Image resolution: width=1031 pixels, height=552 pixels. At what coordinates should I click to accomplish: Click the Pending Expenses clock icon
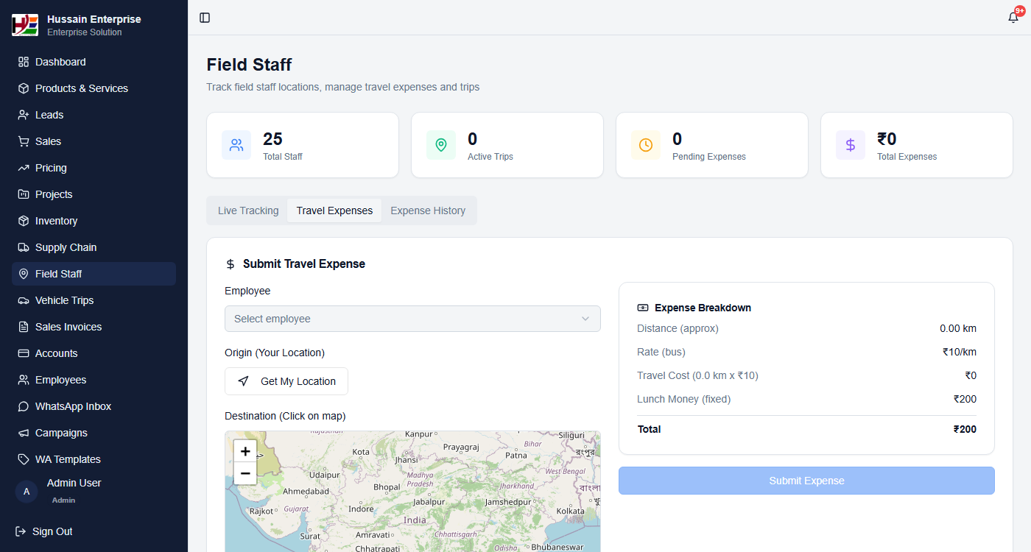tap(646, 145)
